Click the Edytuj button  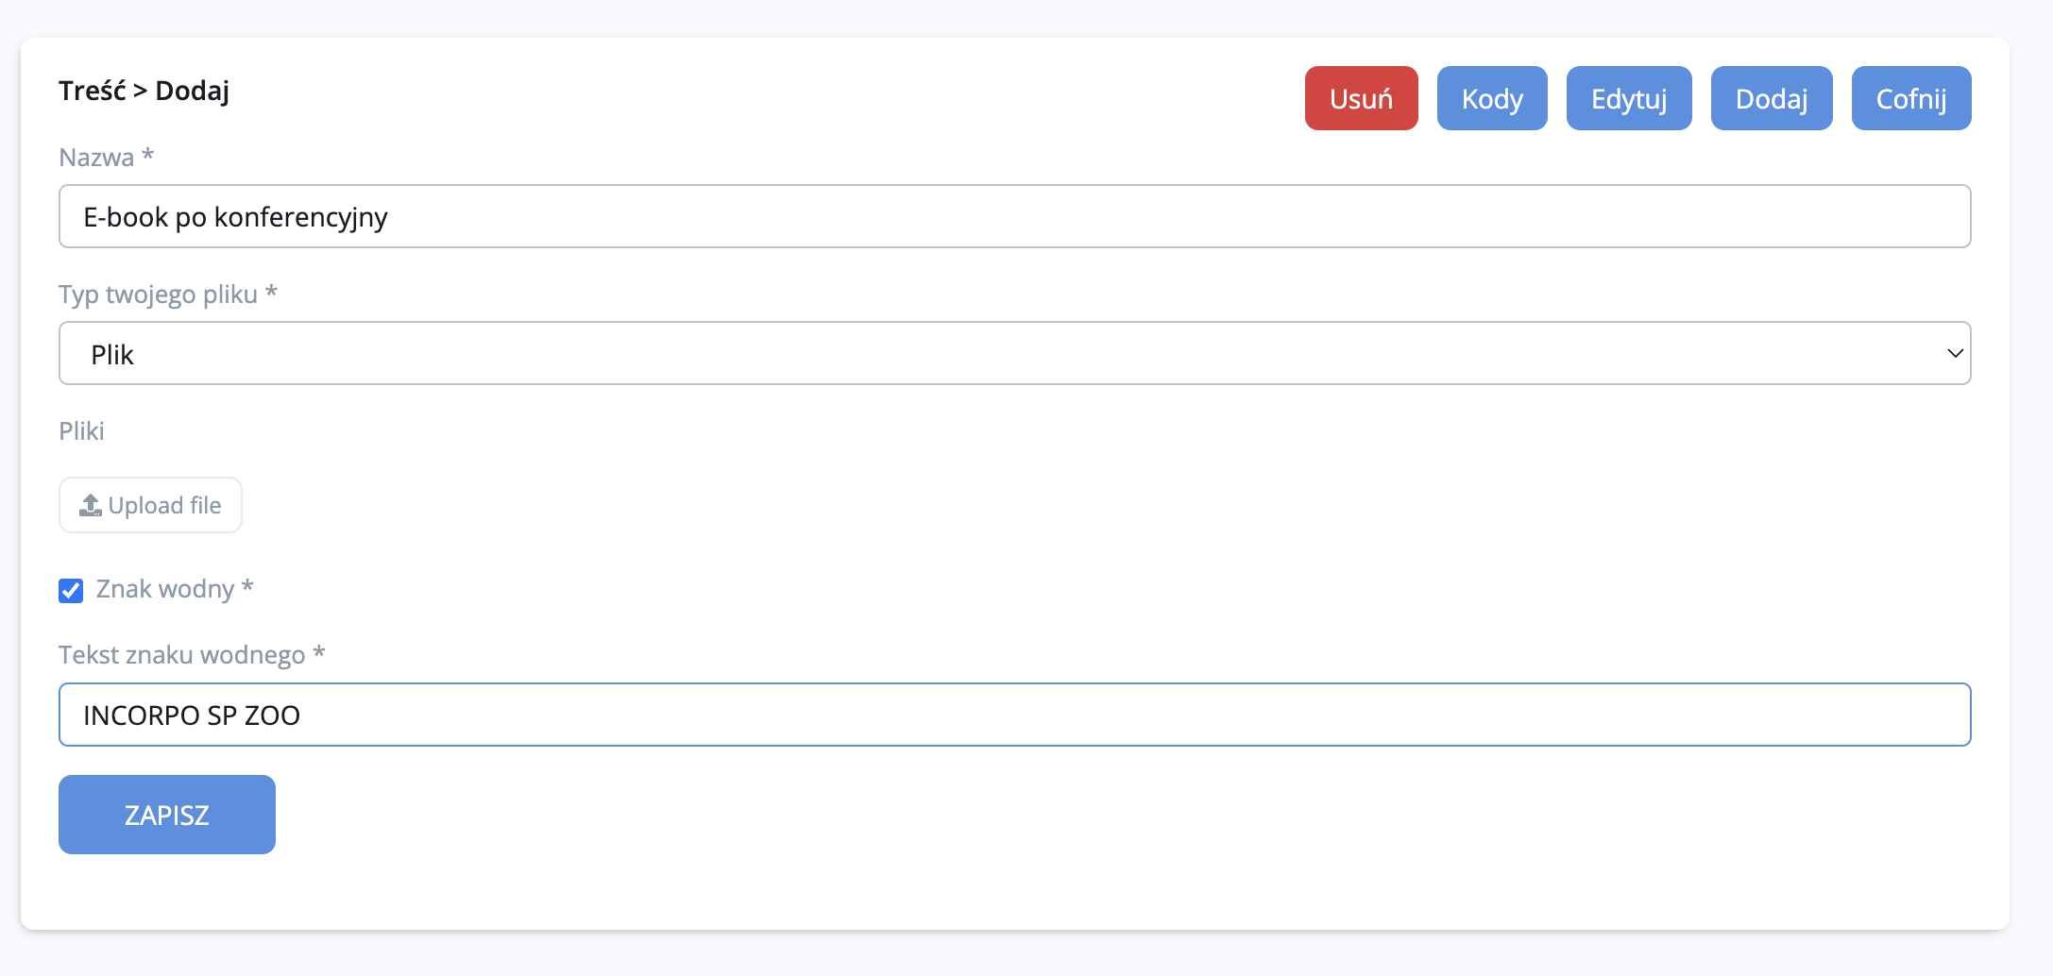point(1628,98)
